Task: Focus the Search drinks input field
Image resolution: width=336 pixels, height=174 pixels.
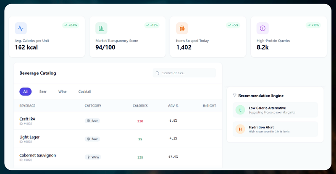Action: (x=184, y=73)
